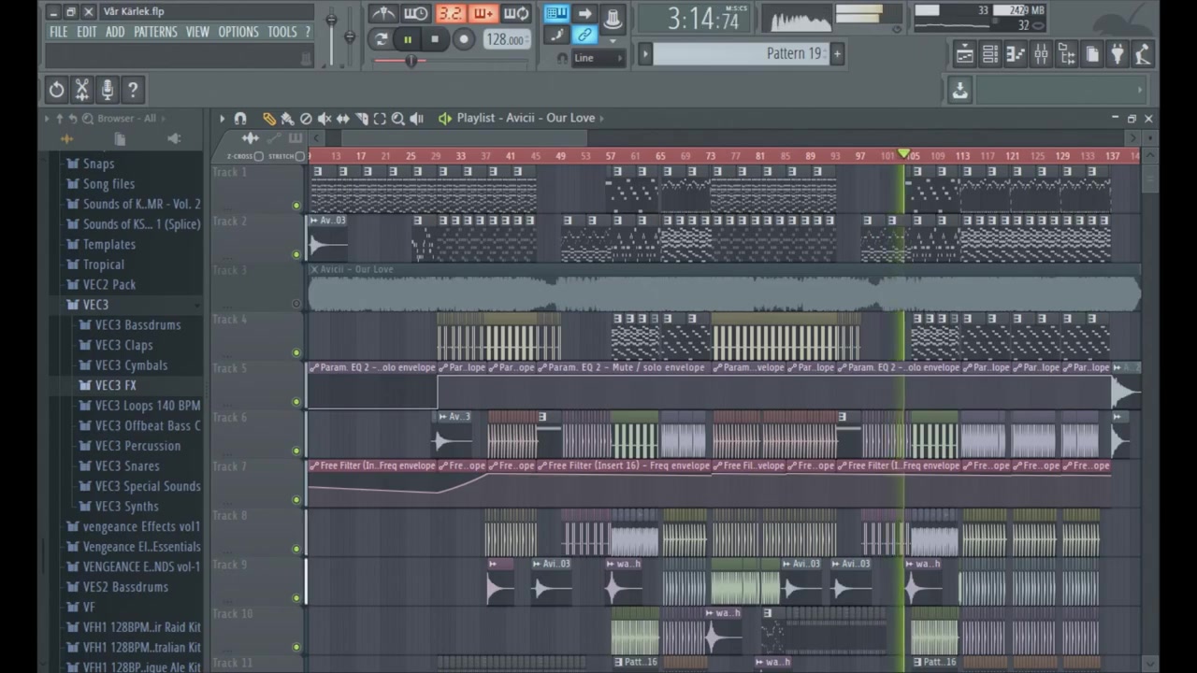Toggle the overdub blend recording button
1197x673 pixels.
coord(483,13)
